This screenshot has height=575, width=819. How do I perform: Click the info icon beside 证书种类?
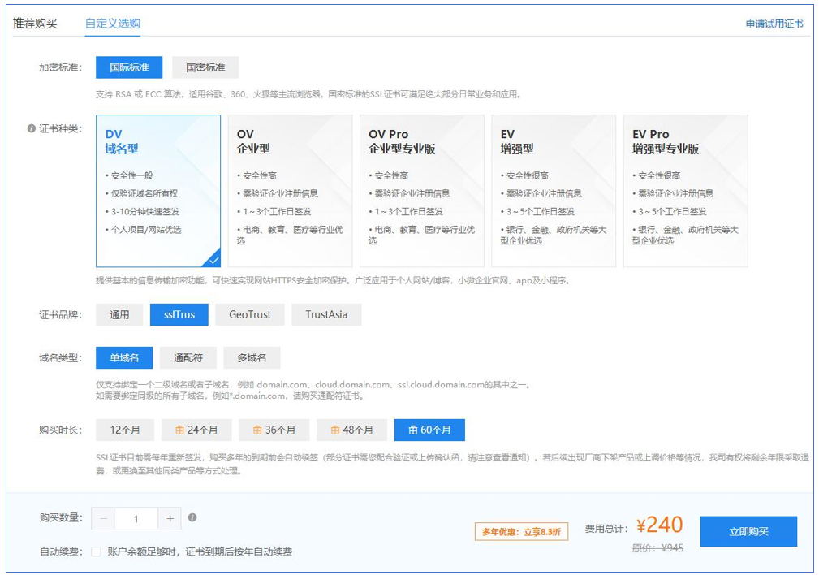(32, 128)
